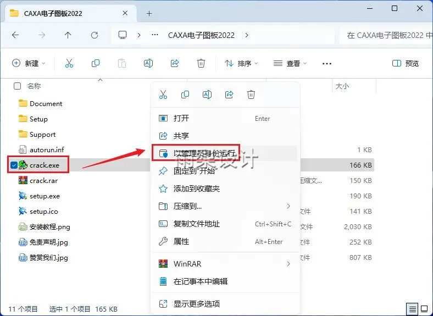Viewport: 433px width, 316px height.
Task: Click the Share icon in the context menu
Action: pyautogui.click(x=229, y=95)
